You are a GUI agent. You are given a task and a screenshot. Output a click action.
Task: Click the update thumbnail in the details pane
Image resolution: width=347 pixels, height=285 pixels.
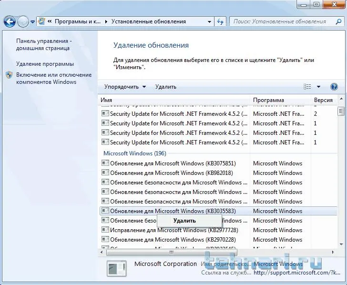click(117, 268)
